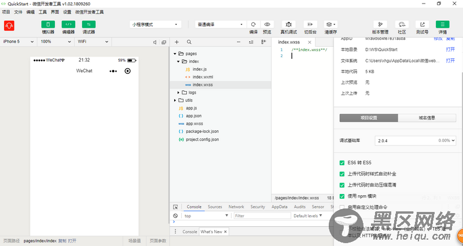The width and height of the screenshot is (463, 246).
Task: Open the 社区 community icon
Action: point(402,24)
